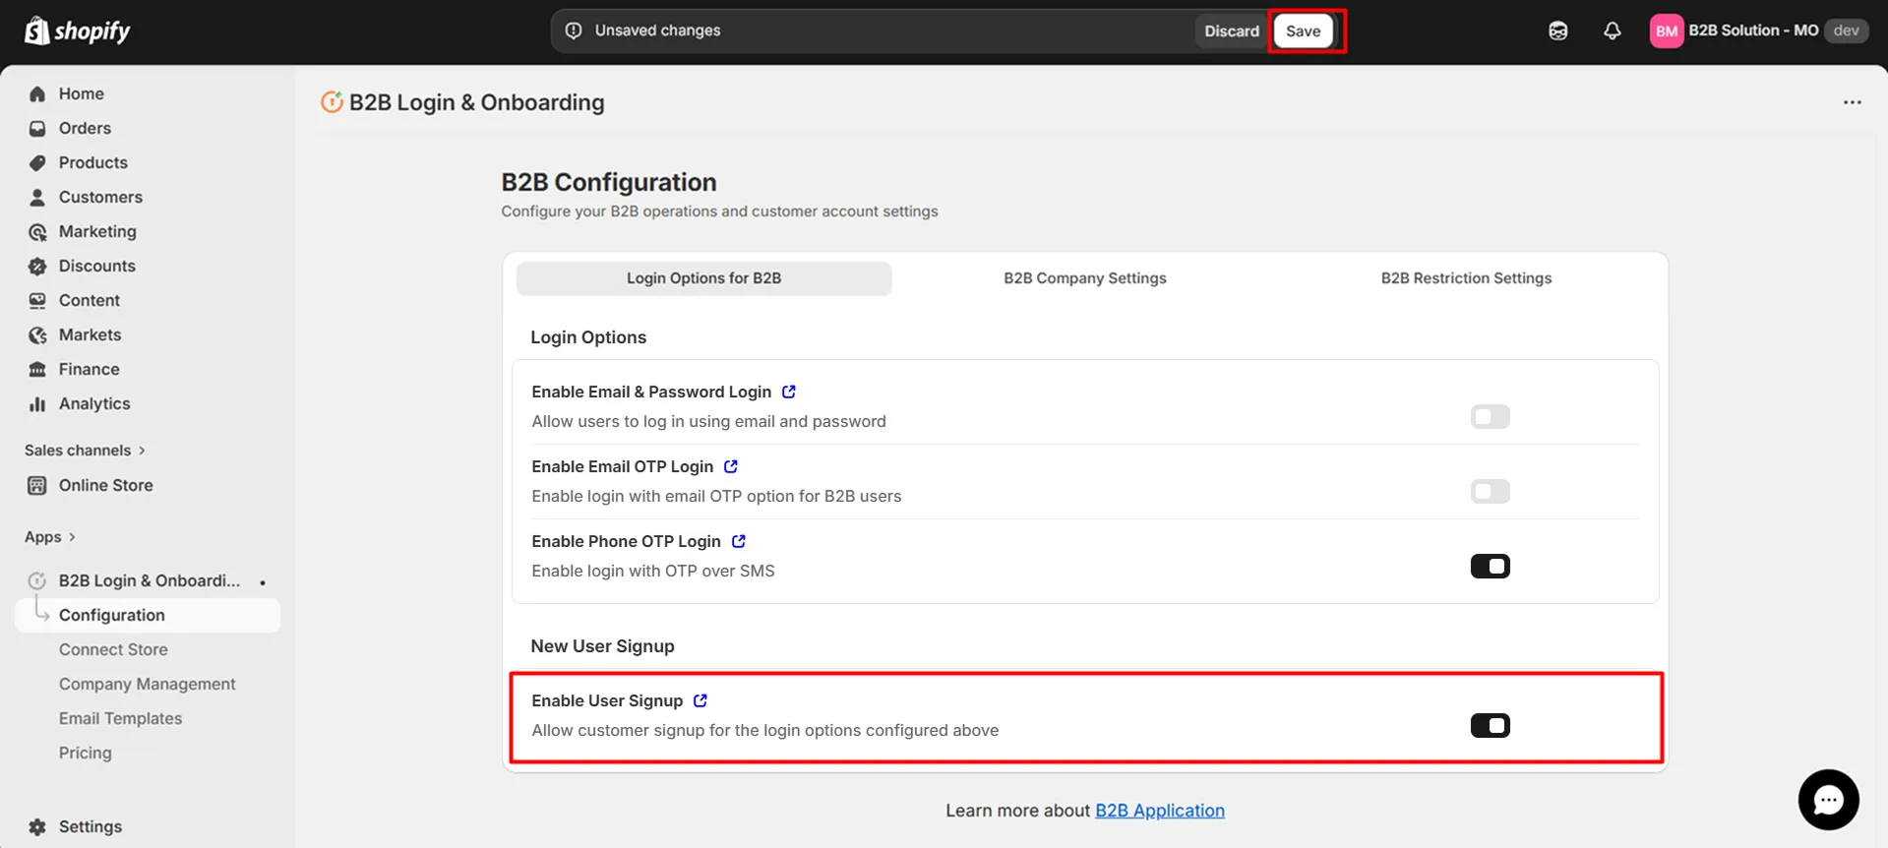Go to Customers page
The image size is (1888, 848).
click(x=100, y=197)
